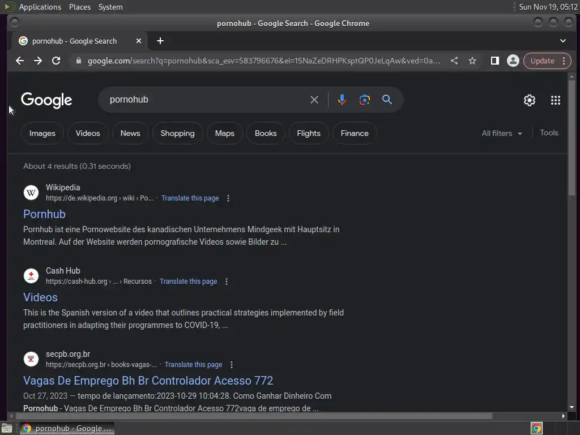Filter results by Flights
Viewport: 580px width, 435px height.
point(309,133)
